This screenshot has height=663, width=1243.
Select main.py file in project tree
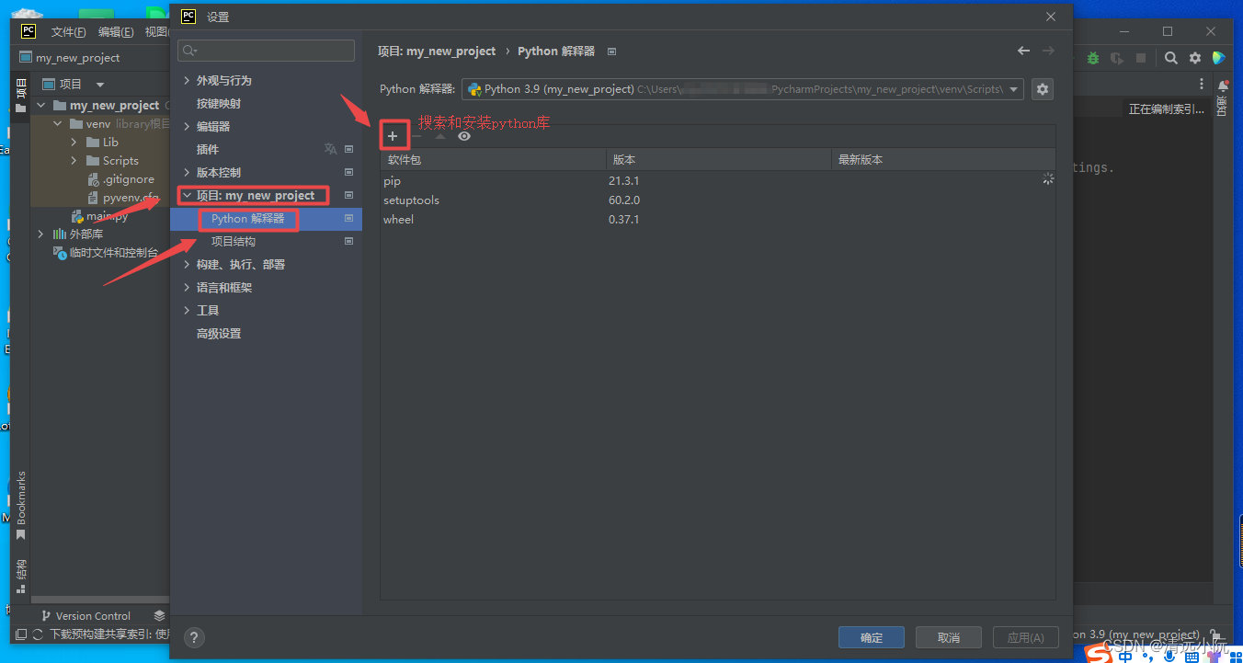pyautogui.click(x=100, y=216)
